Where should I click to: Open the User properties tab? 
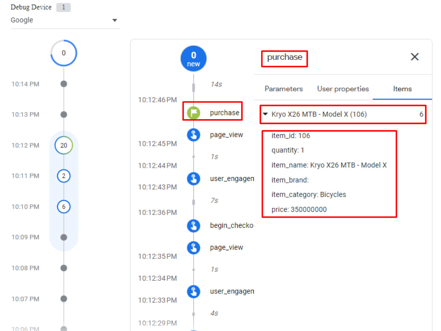(x=343, y=89)
